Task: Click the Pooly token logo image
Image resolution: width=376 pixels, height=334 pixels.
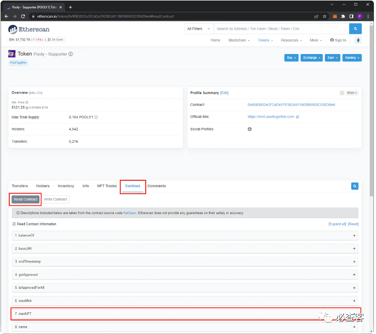Action: click(x=12, y=54)
